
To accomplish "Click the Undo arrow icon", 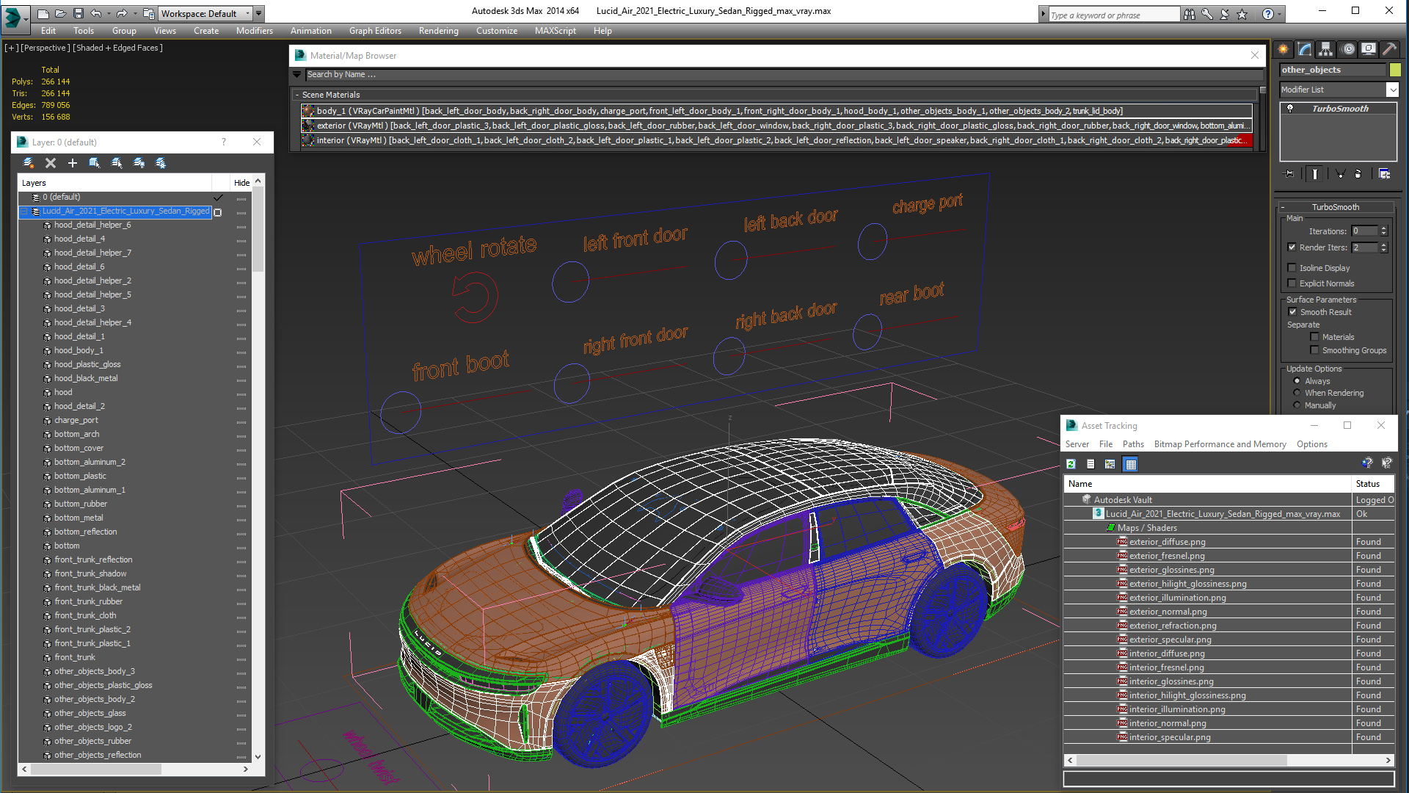I will point(95,13).
